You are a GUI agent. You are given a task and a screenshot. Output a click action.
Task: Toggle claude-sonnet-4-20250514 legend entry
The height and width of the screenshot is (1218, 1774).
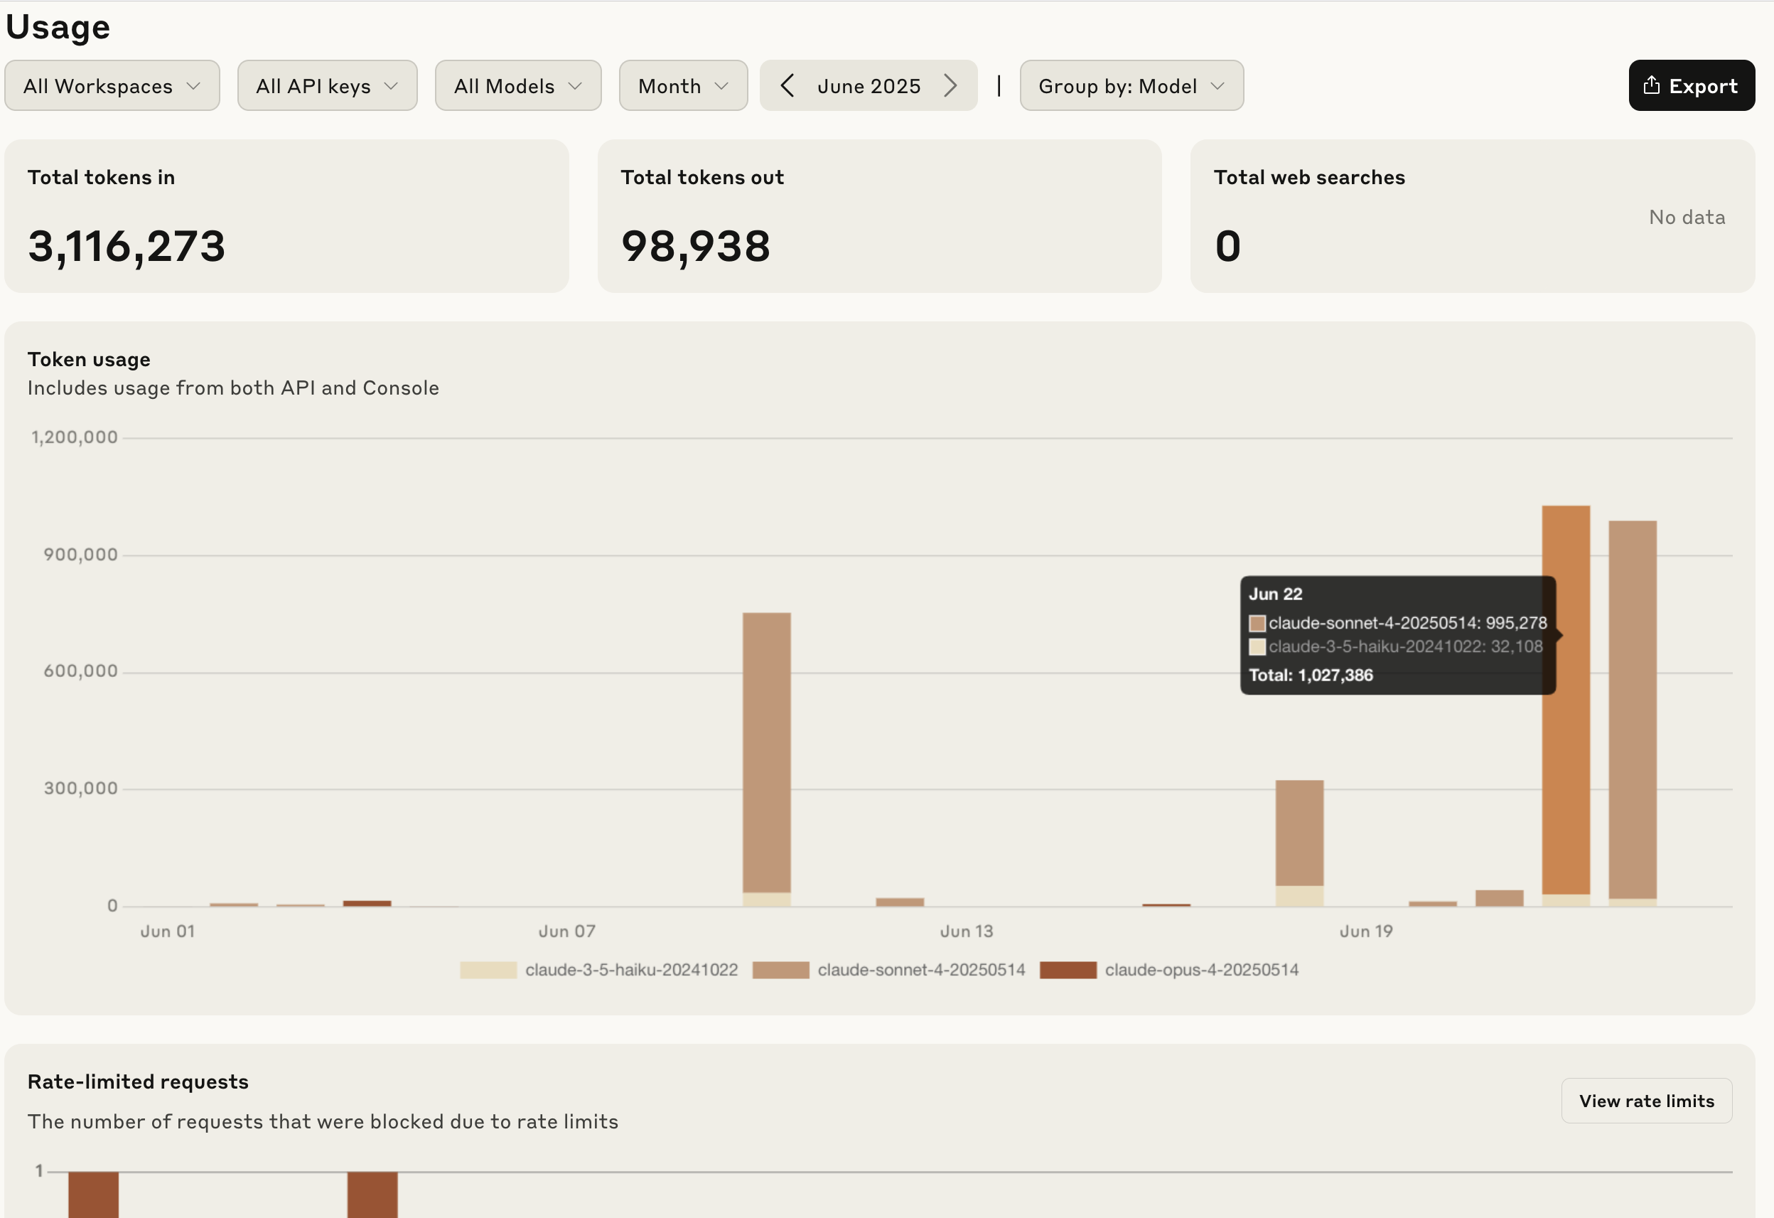(x=920, y=970)
